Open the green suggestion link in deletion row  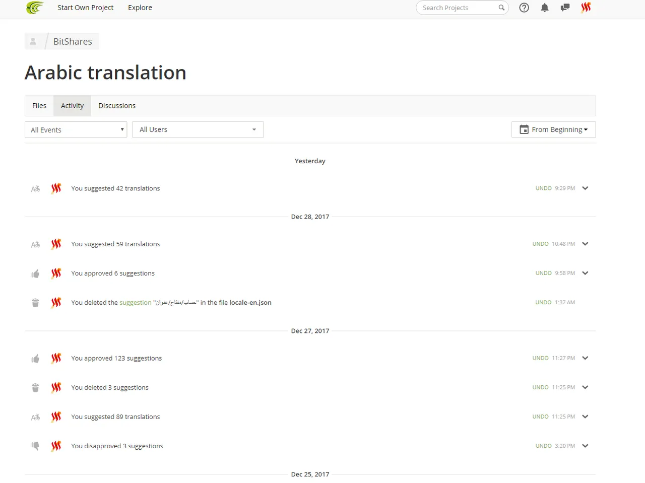136,303
